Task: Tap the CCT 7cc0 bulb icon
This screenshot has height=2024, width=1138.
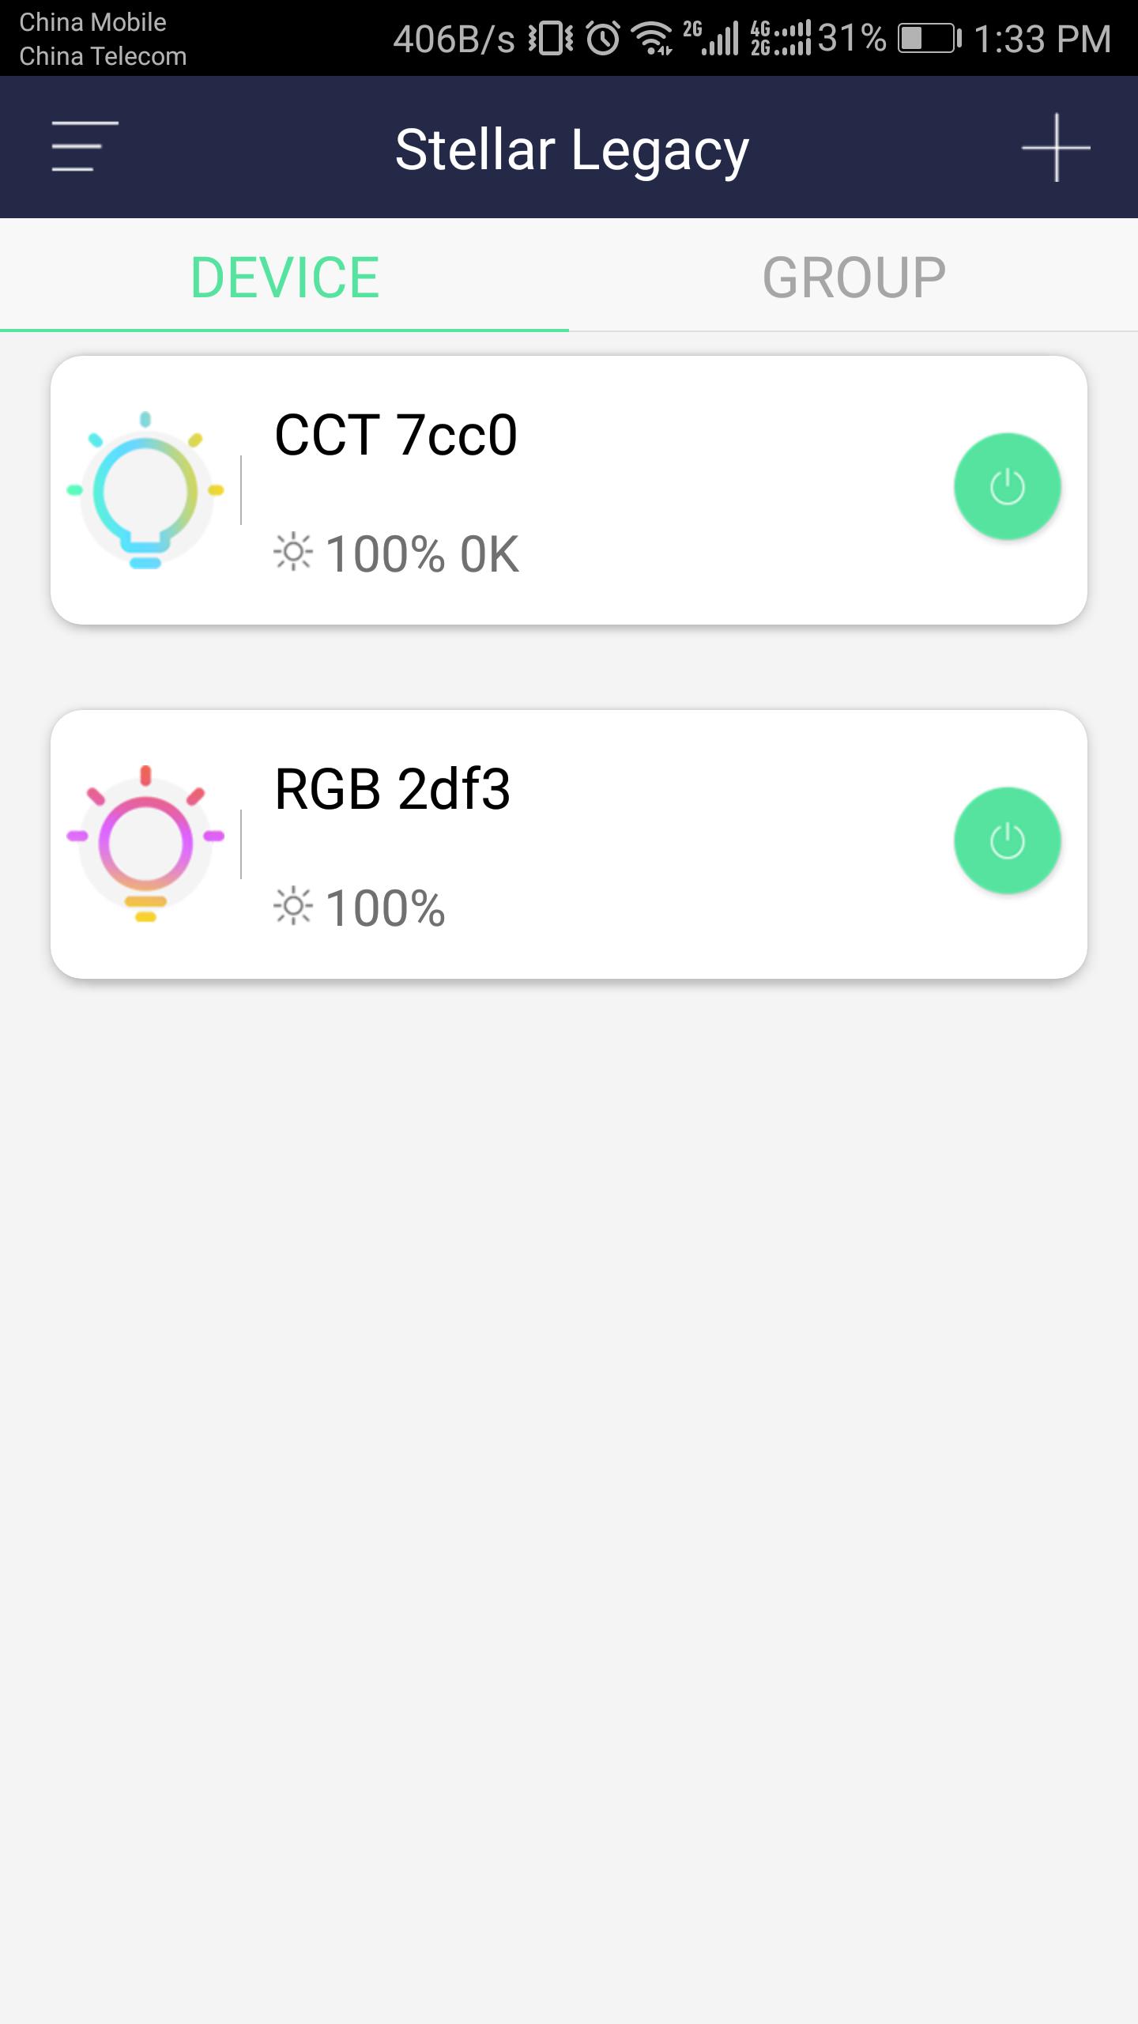Action: 145,489
